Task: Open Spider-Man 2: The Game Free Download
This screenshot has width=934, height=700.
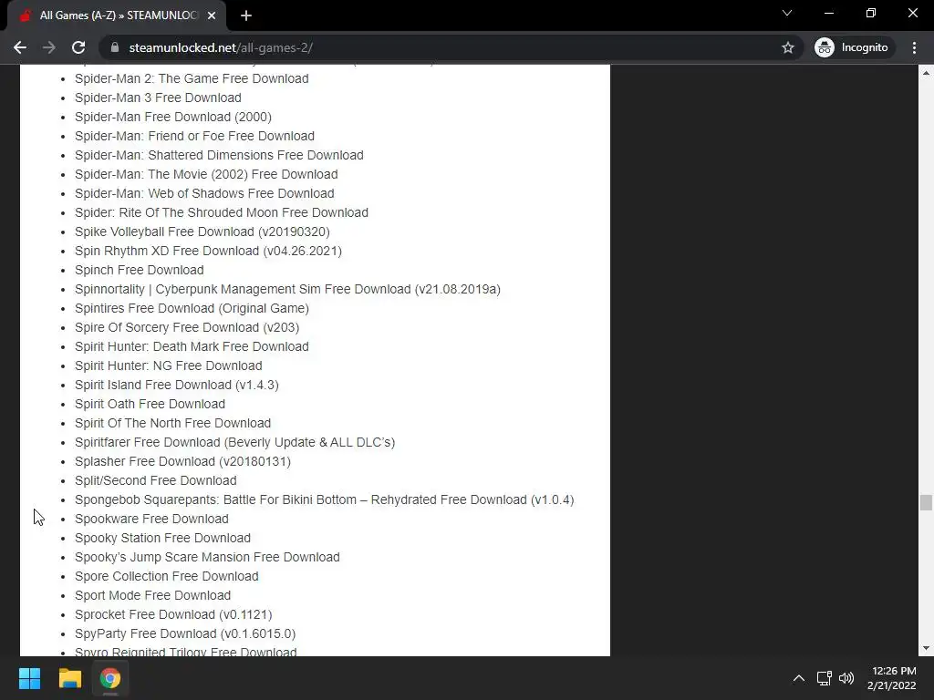Action: pos(192,78)
